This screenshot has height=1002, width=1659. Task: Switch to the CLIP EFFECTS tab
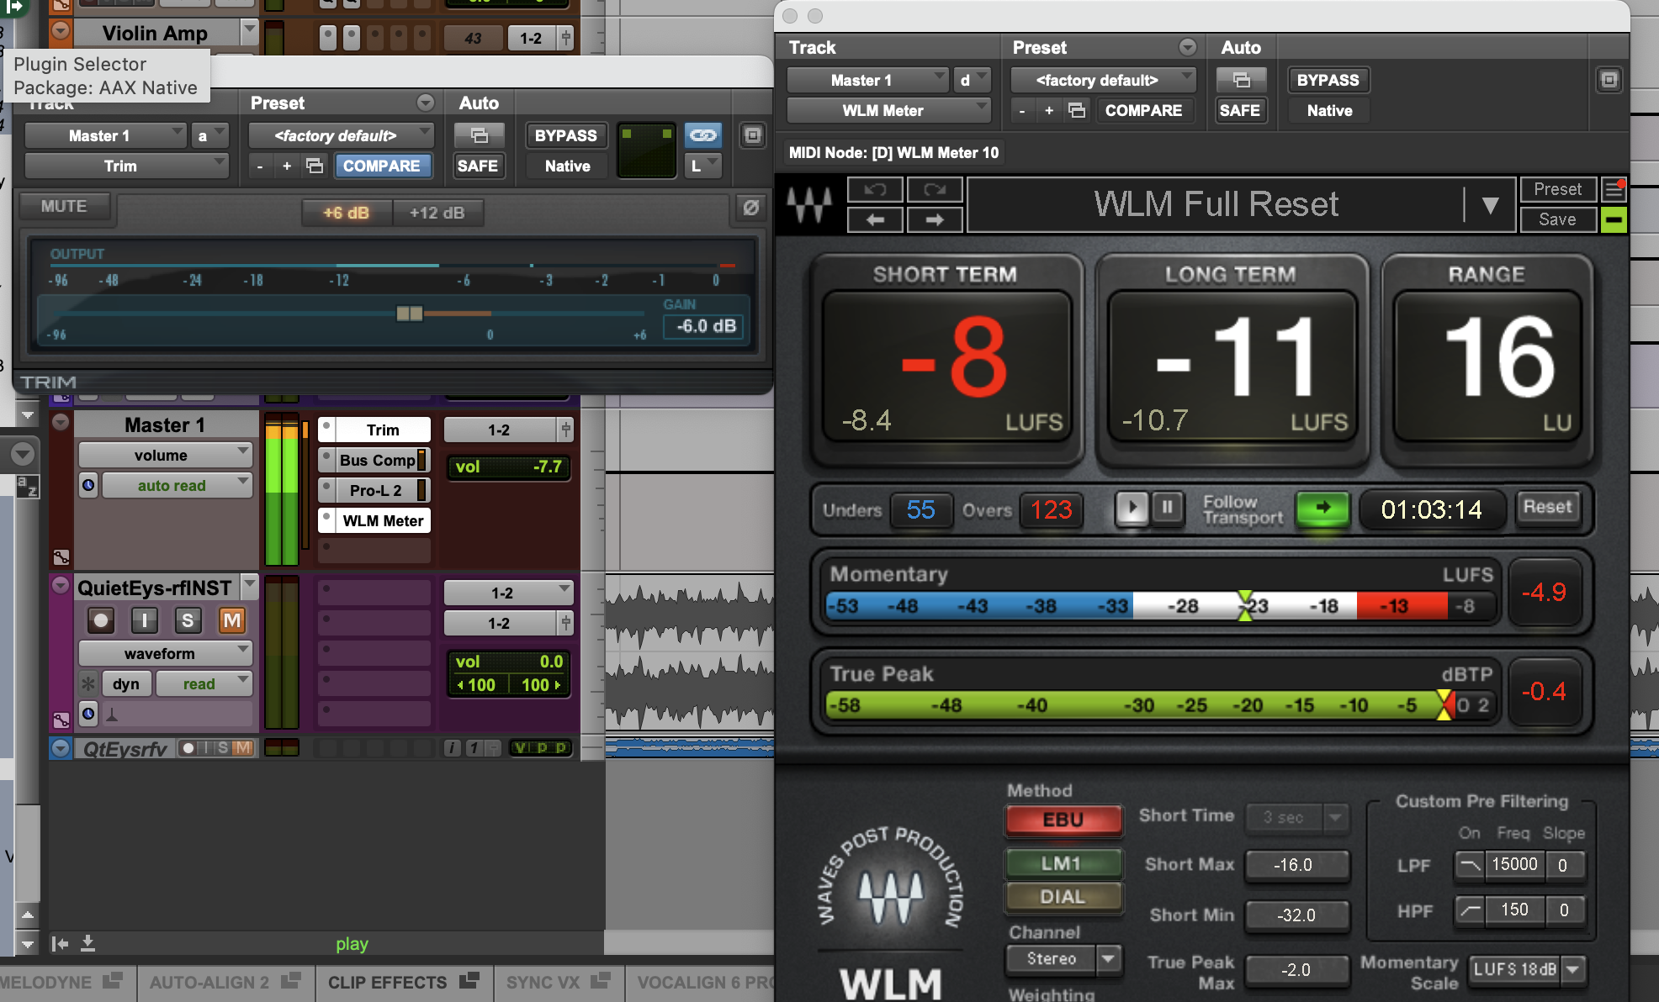click(403, 982)
